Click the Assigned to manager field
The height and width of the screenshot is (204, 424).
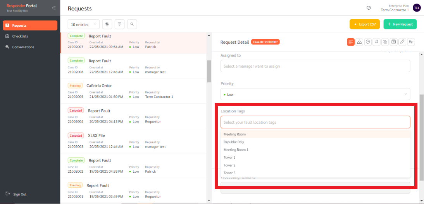[x=315, y=66]
